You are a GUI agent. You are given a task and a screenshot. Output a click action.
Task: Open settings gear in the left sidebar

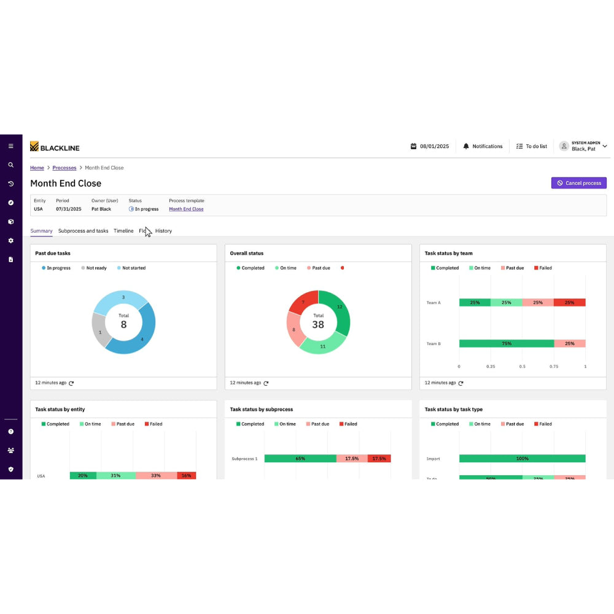pyautogui.click(x=10, y=240)
